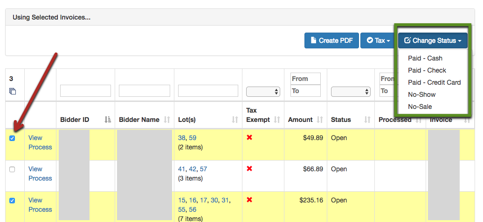Image resolution: width=483 pixels, height=222 pixels.
Task: Expand the Status filter select box
Action: pyautogui.click(x=351, y=91)
